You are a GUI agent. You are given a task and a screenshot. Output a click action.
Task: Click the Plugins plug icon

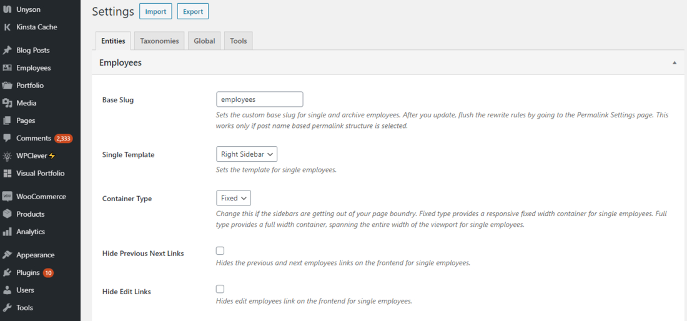tap(7, 272)
